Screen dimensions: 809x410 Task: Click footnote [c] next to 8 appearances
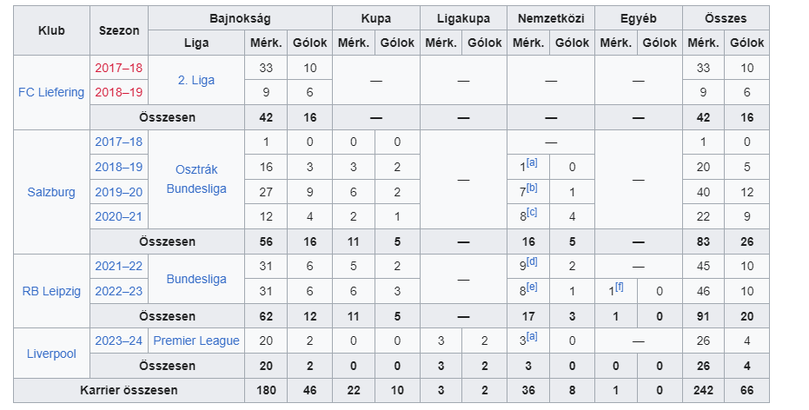click(x=533, y=213)
